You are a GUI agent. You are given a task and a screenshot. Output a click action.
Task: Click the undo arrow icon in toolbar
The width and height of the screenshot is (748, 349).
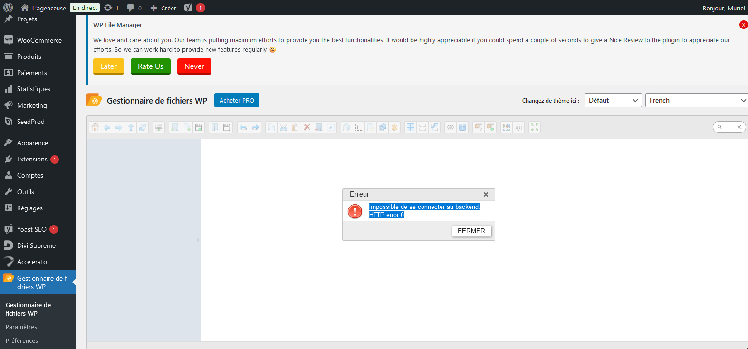point(243,127)
